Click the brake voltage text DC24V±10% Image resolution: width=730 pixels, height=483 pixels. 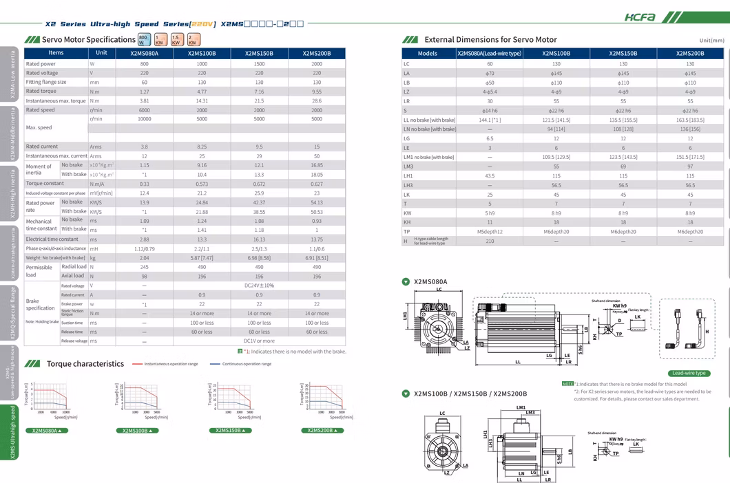pyautogui.click(x=260, y=286)
